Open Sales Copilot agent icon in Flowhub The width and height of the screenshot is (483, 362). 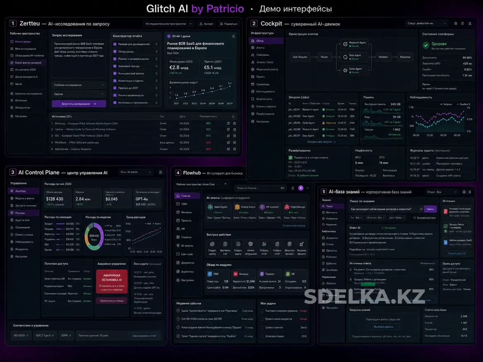(210, 207)
